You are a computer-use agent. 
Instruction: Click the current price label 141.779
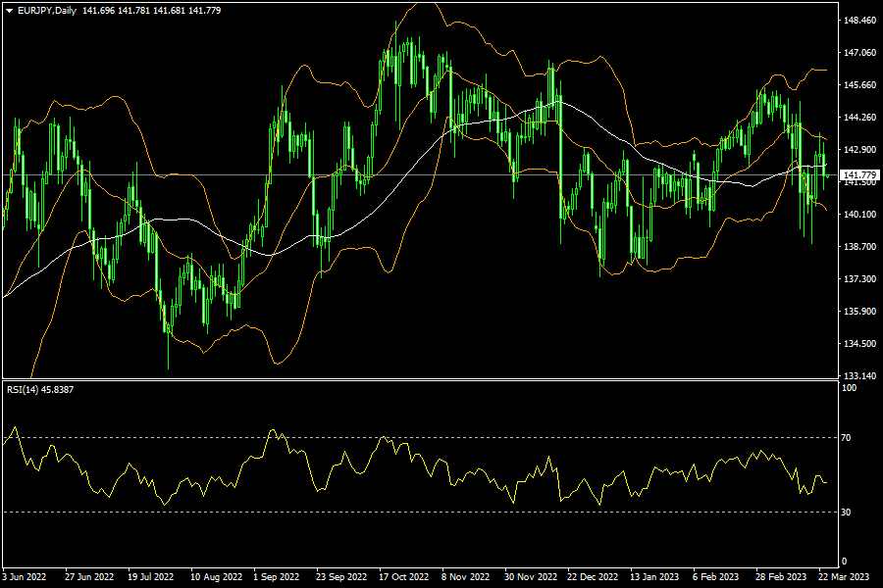tap(859, 175)
